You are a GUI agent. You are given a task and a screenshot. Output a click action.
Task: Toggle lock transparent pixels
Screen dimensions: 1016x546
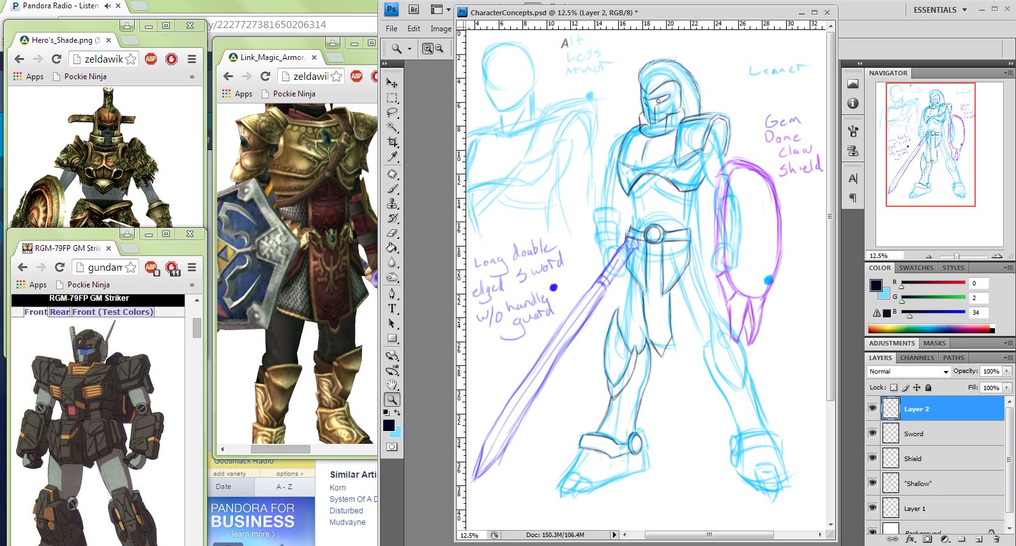(893, 388)
